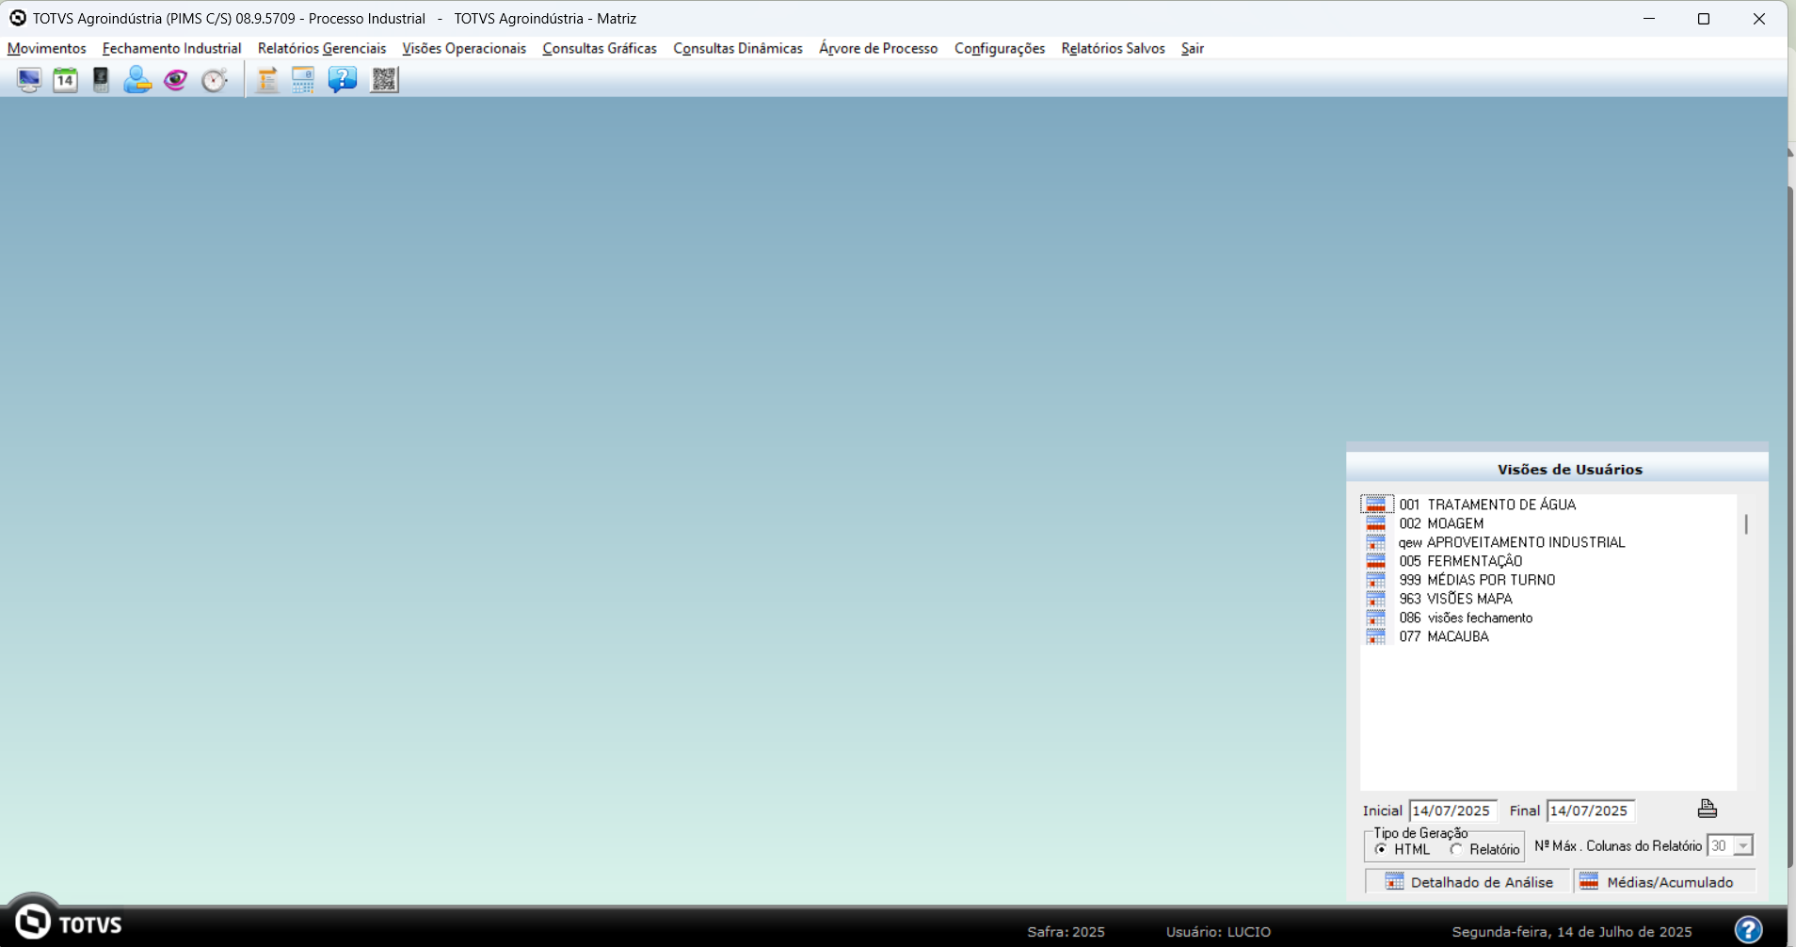The height and width of the screenshot is (947, 1796).
Task: Open the Movimentos menu
Action: coord(47,48)
